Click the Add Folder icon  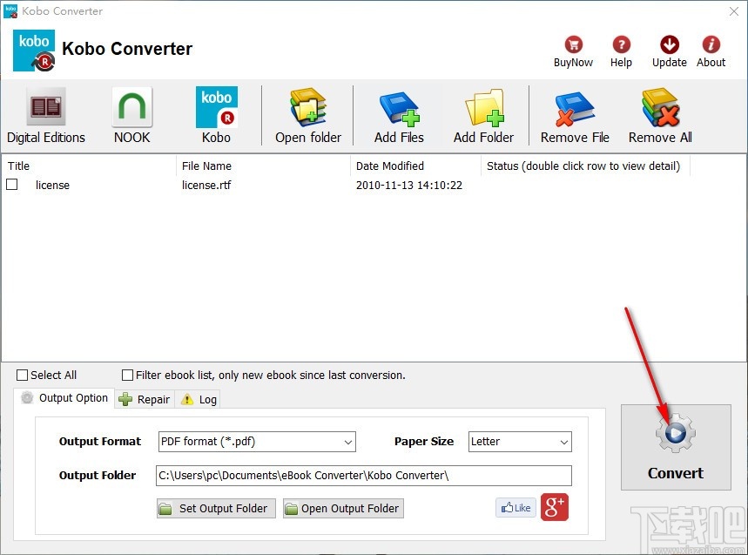(484, 108)
